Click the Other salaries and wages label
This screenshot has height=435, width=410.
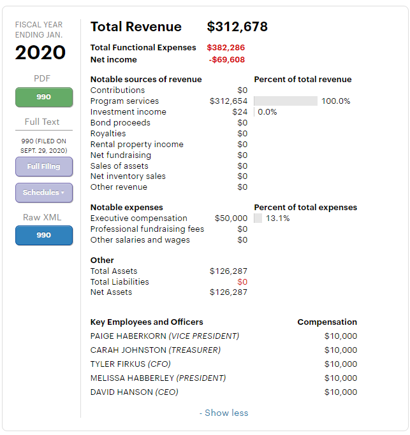140,240
